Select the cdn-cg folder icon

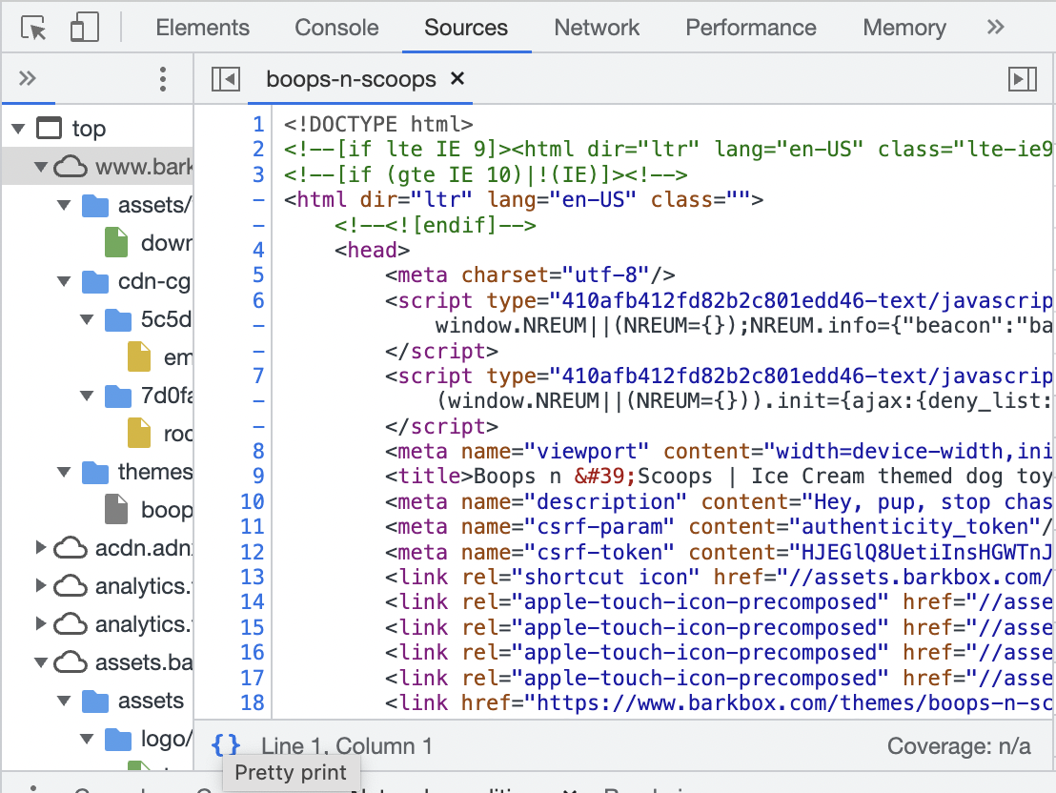95,281
